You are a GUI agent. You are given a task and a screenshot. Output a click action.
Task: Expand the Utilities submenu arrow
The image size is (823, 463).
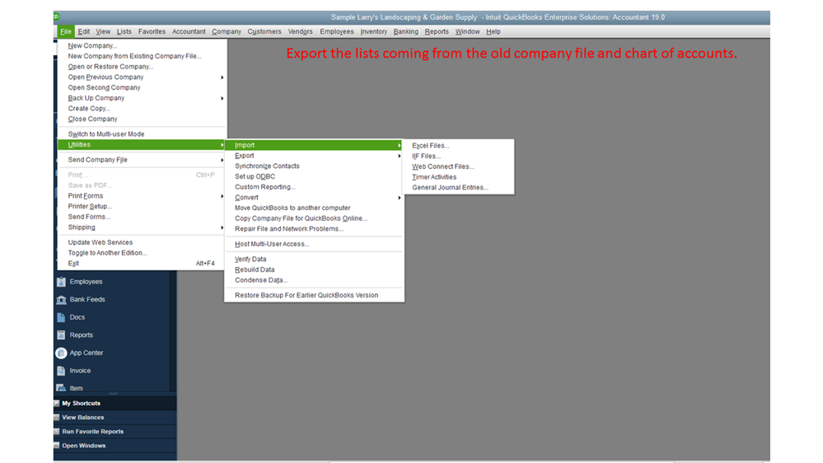coord(222,145)
